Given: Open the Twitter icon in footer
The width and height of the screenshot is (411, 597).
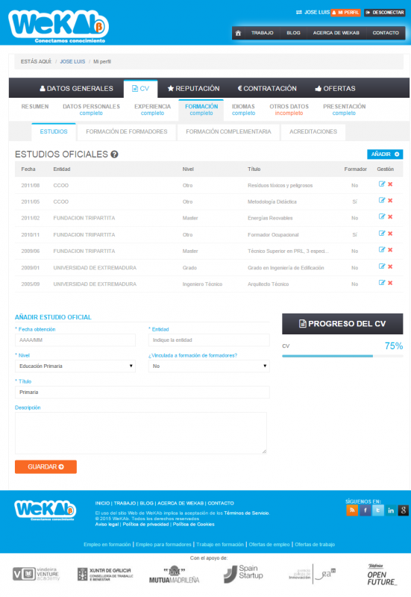Looking at the screenshot, I should pyautogui.click(x=378, y=510).
